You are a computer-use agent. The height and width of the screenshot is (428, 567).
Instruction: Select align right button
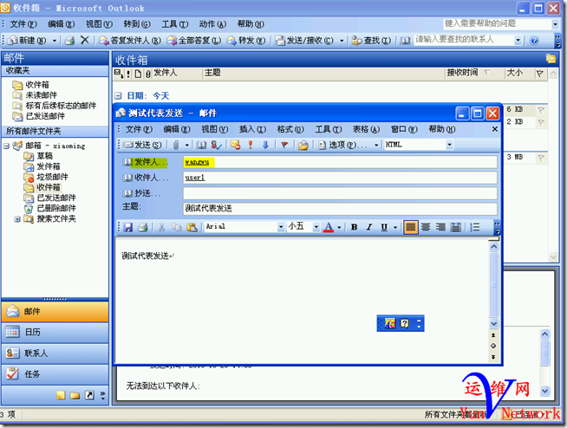[x=440, y=227]
